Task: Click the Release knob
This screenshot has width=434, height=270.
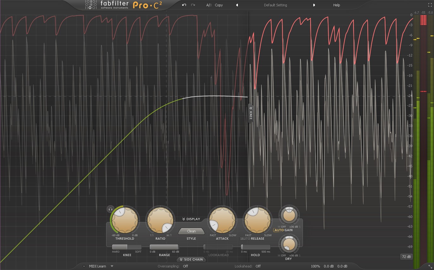Action: click(x=258, y=220)
